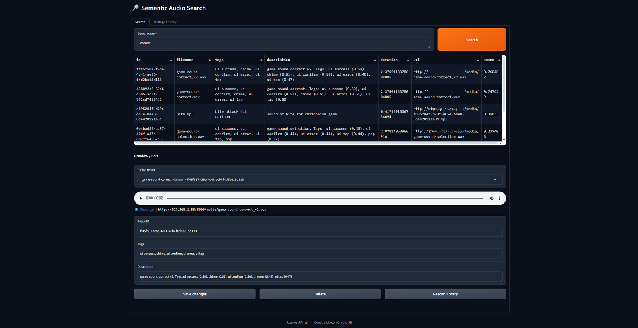638x328 pixels.
Task: Sort table by tags column
Action: tap(261, 60)
